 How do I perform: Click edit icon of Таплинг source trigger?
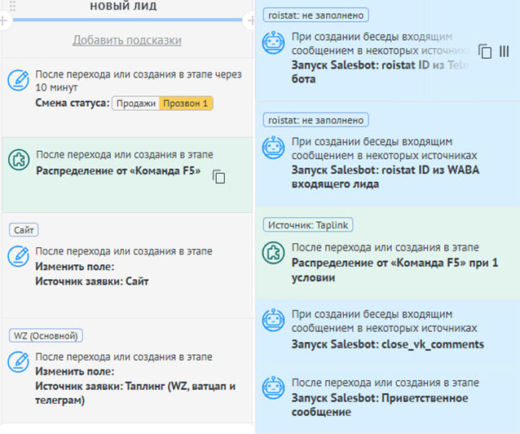pyautogui.click(x=18, y=361)
